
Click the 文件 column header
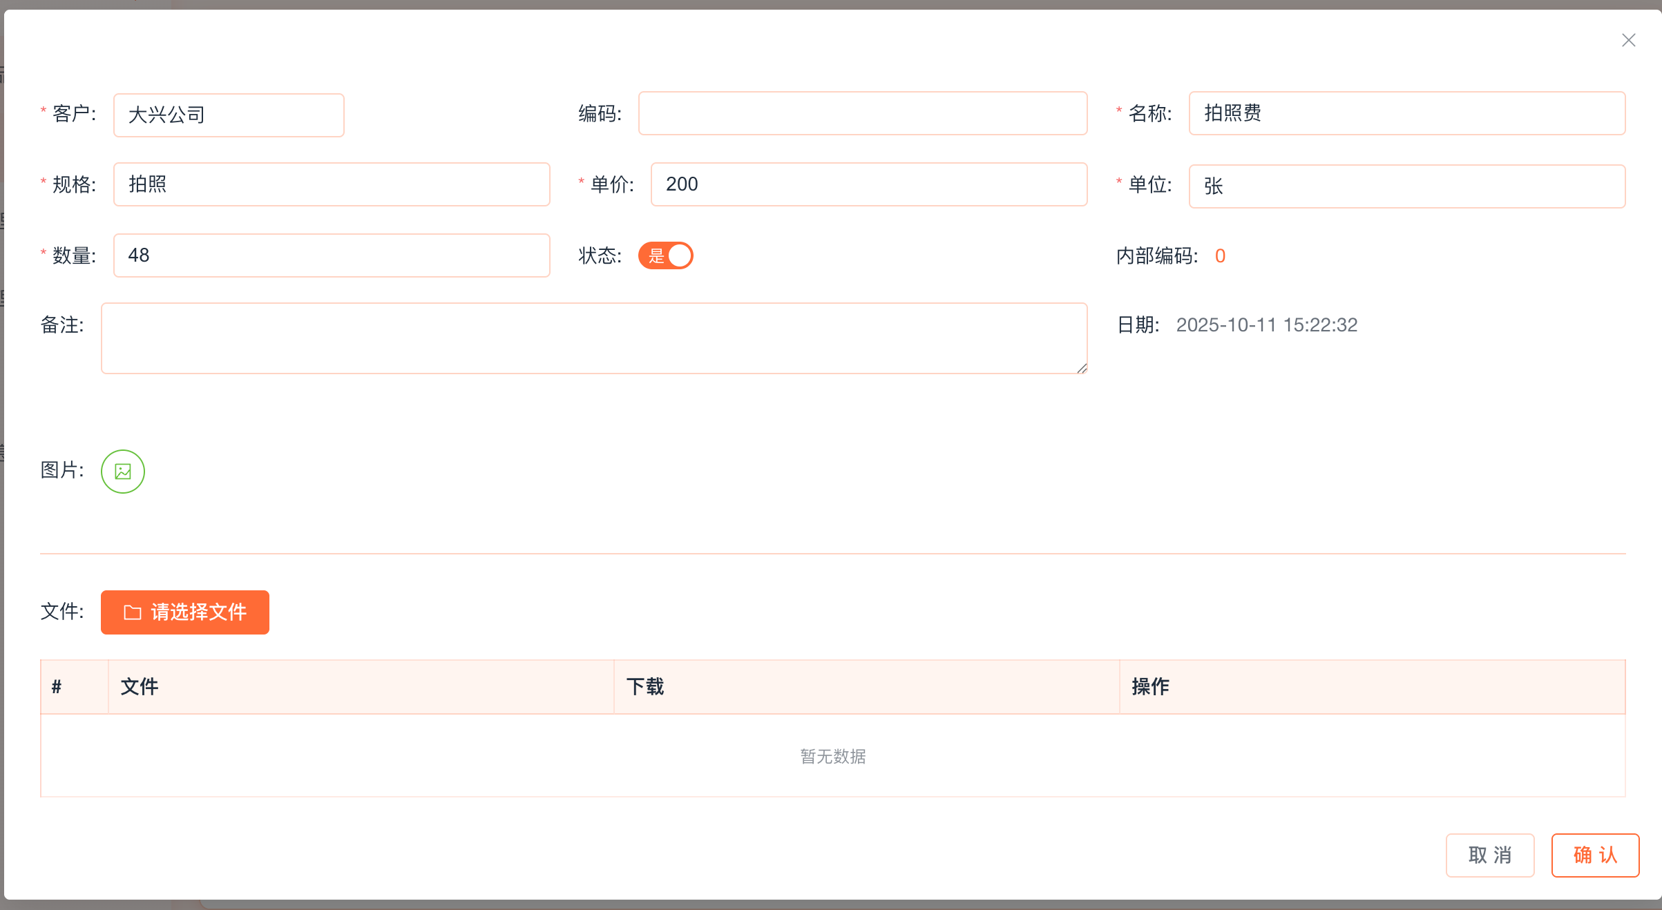coord(140,686)
